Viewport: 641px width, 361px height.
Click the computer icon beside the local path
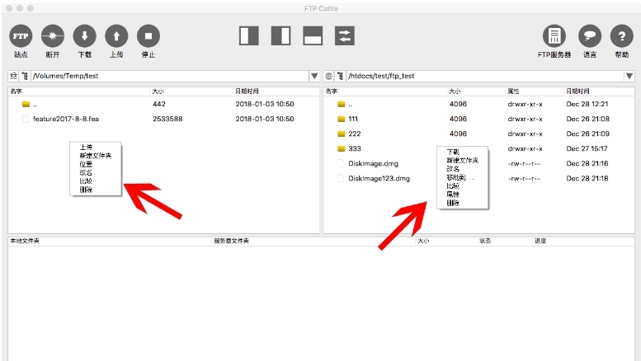point(13,76)
